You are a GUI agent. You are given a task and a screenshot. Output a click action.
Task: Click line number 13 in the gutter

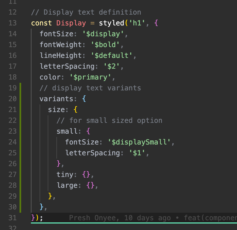[12, 23]
